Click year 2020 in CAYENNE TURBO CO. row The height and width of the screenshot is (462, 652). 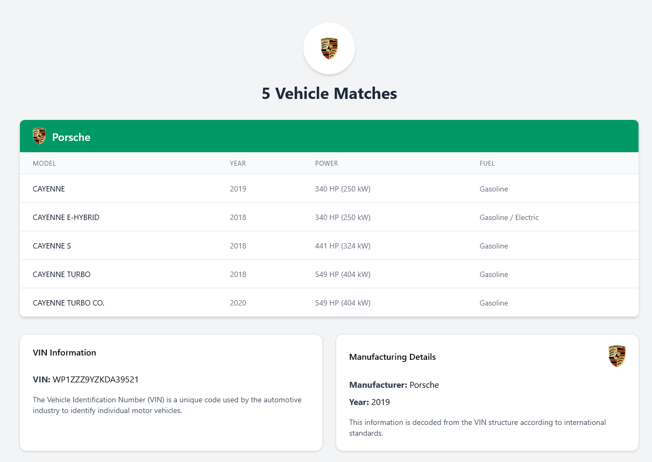(238, 303)
